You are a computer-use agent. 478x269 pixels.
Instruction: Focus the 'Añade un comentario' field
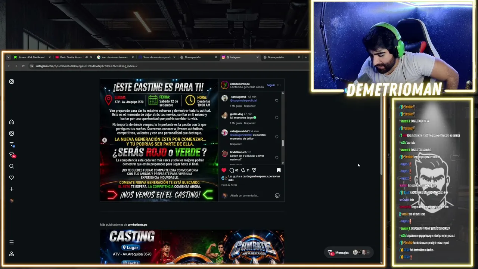point(251,195)
